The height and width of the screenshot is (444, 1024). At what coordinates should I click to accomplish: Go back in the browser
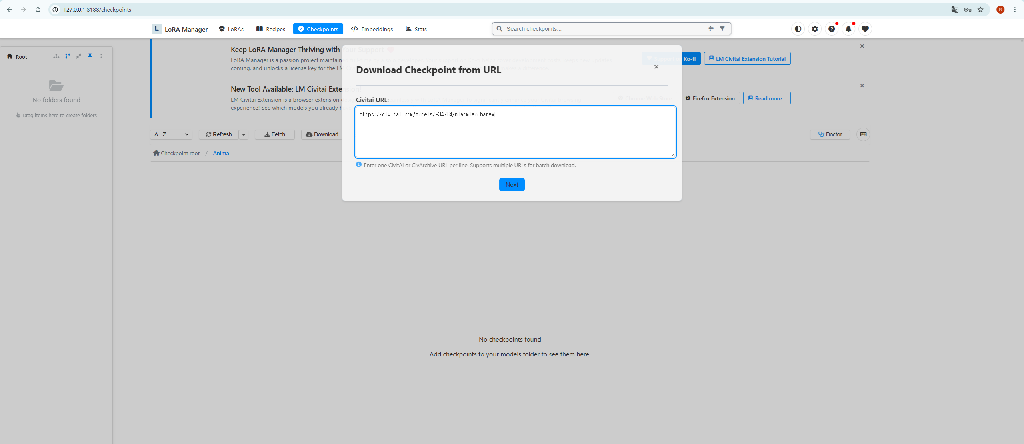[x=9, y=10]
